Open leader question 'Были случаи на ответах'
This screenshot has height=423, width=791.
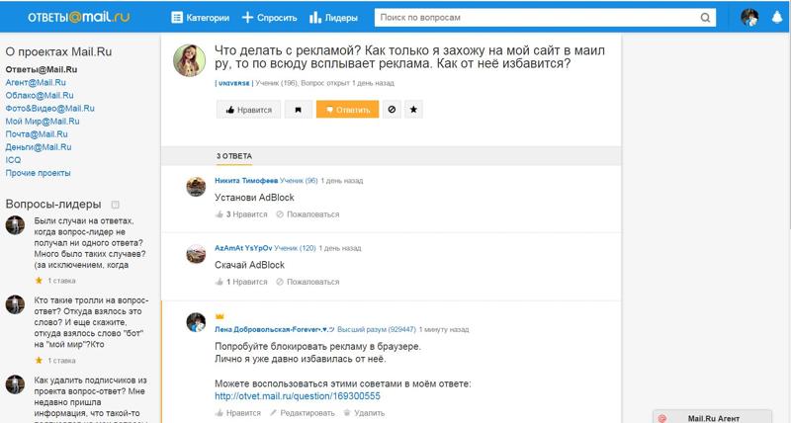90,243
